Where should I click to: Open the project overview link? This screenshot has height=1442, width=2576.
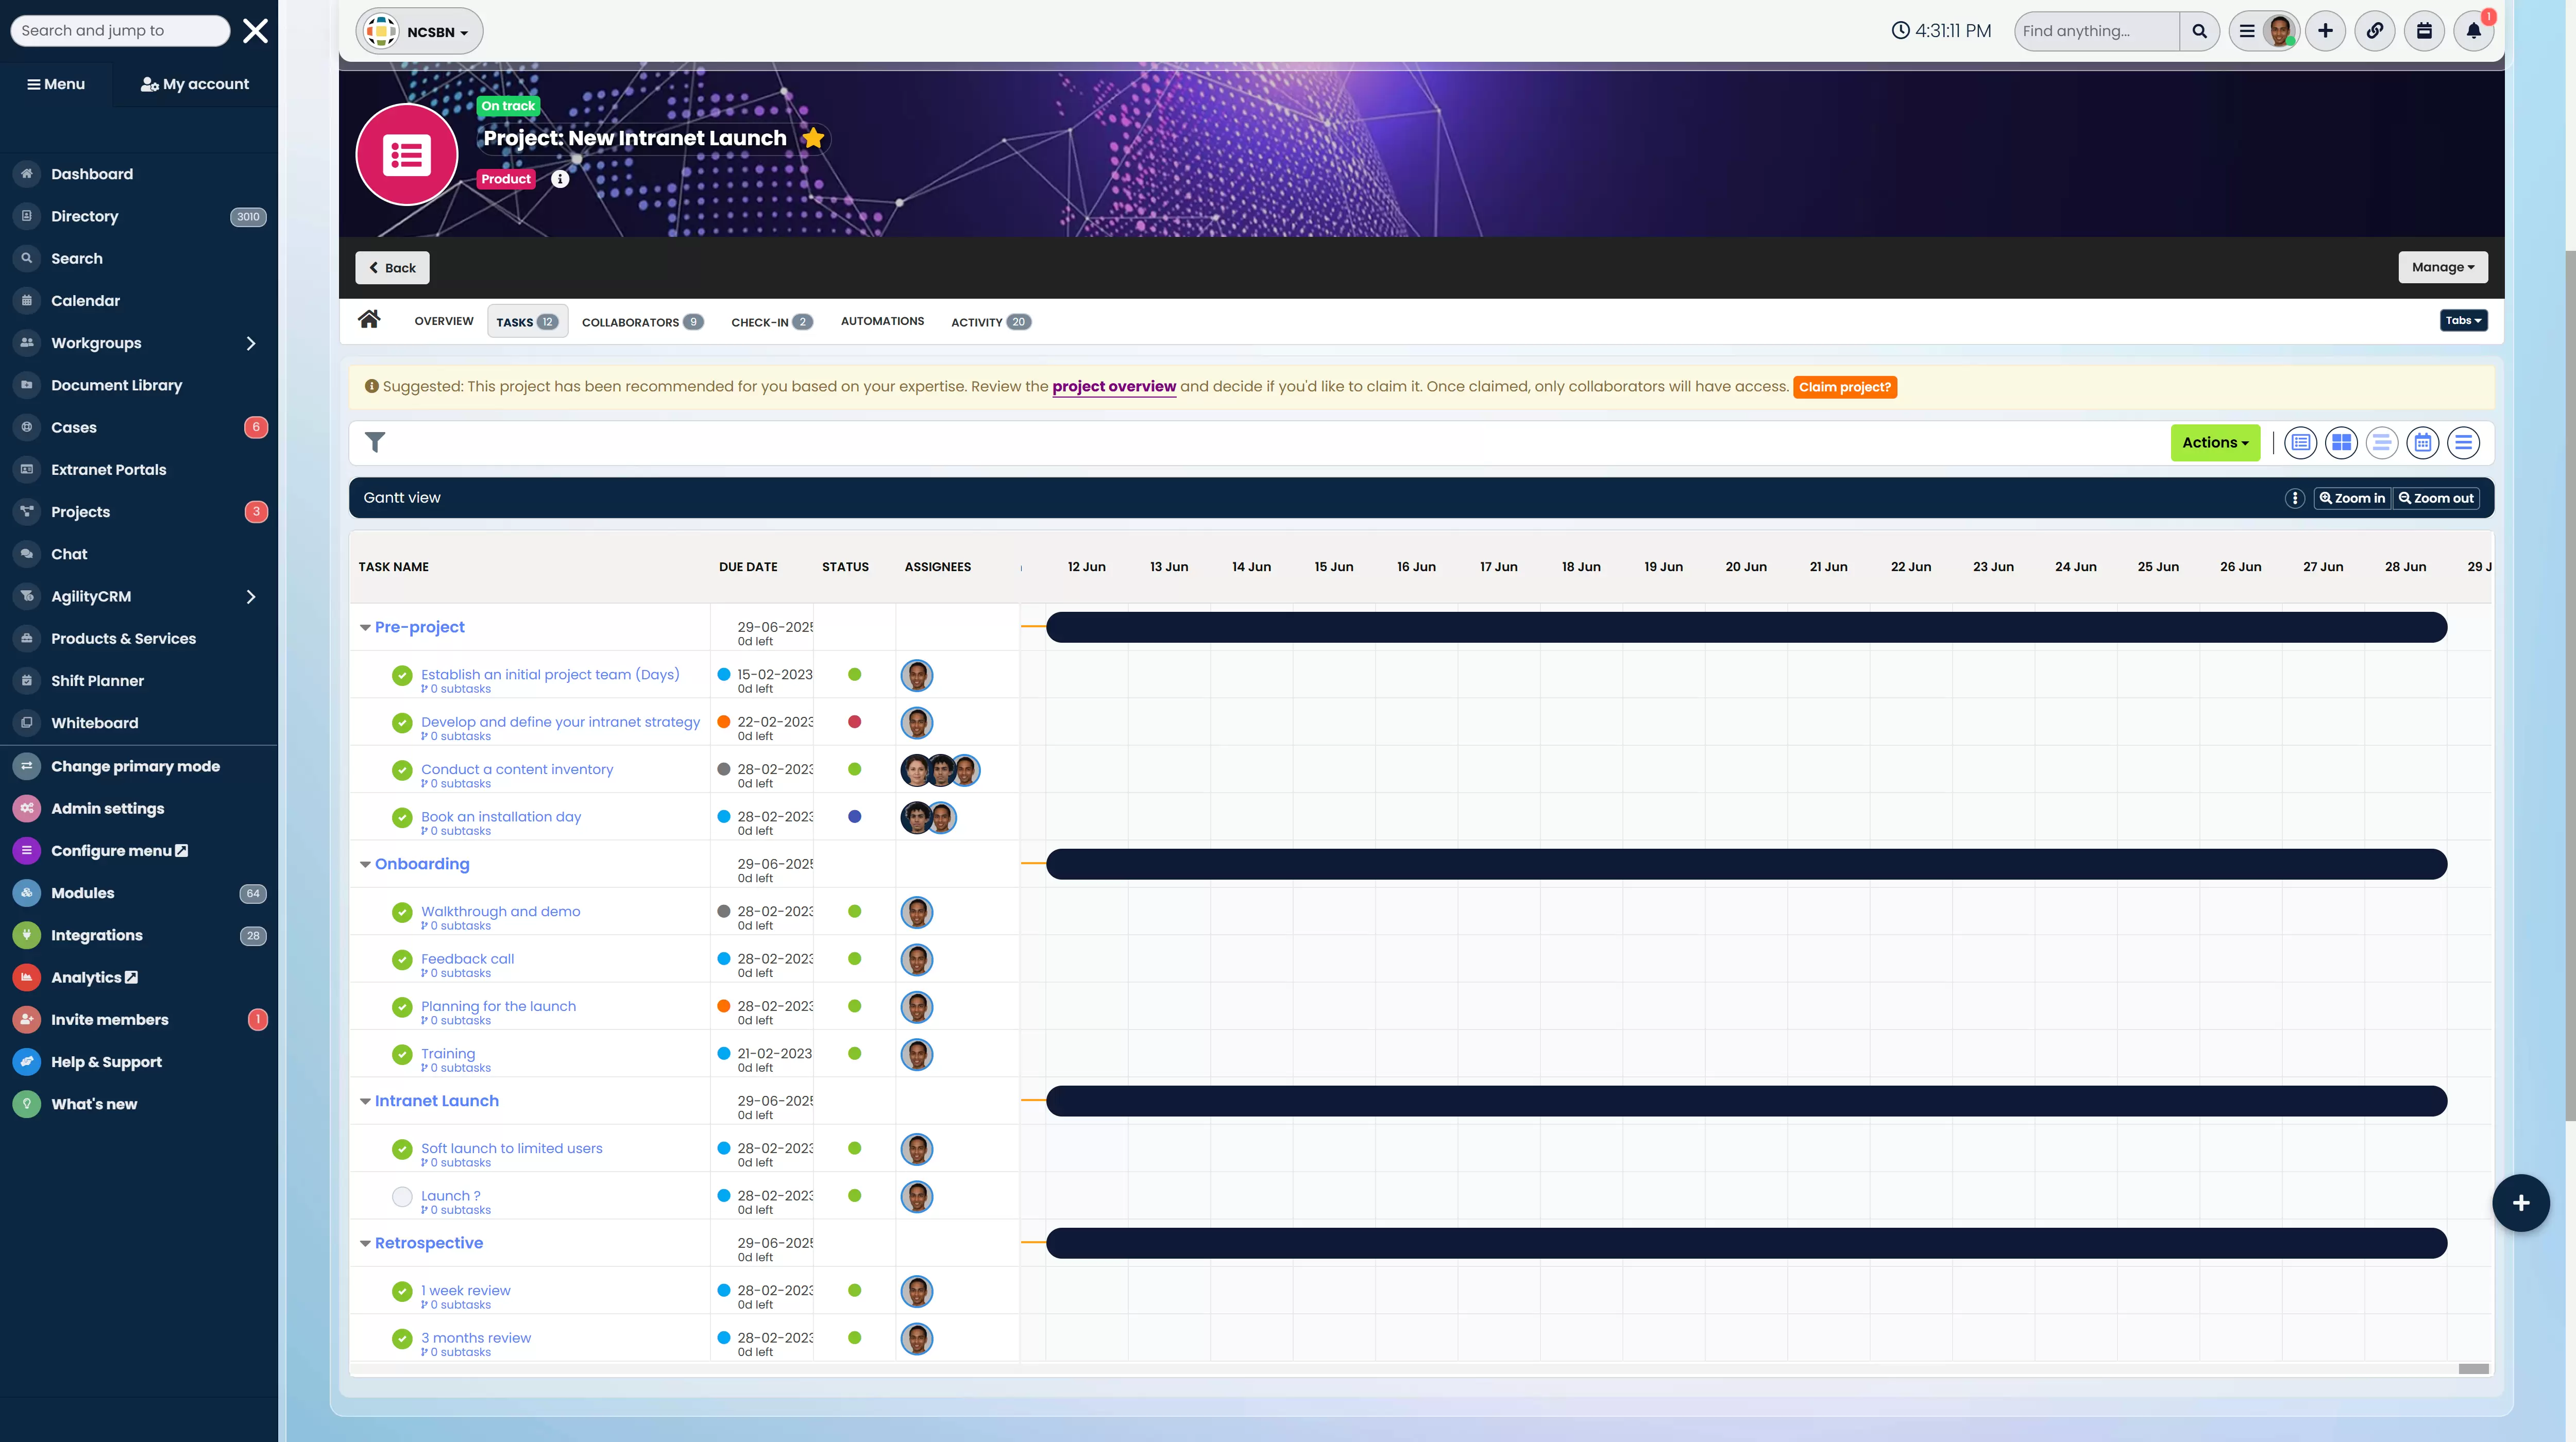tap(1113, 387)
